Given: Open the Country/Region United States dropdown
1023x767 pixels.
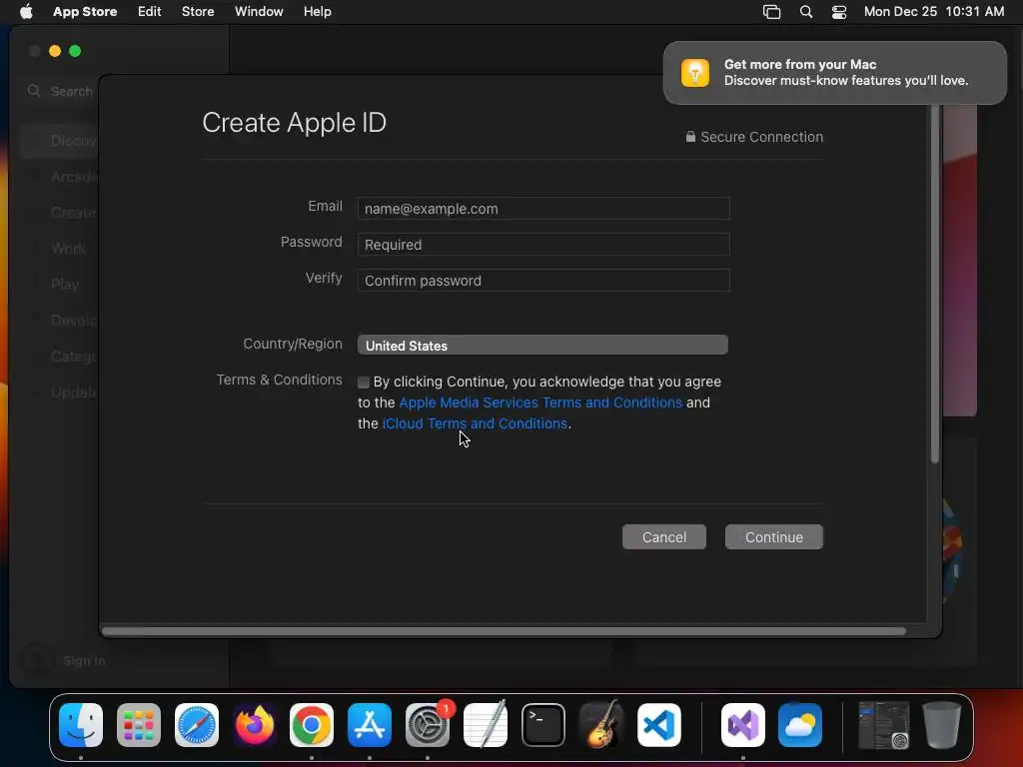Looking at the screenshot, I should (542, 345).
